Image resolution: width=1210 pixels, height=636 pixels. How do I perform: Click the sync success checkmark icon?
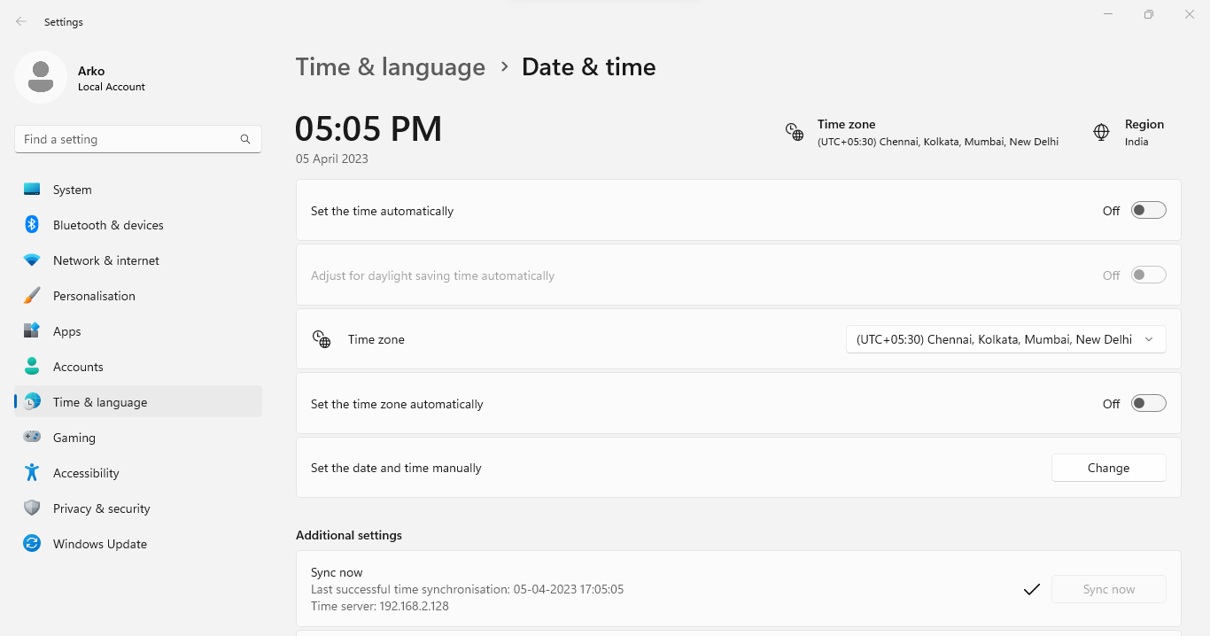tap(1031, 589)
